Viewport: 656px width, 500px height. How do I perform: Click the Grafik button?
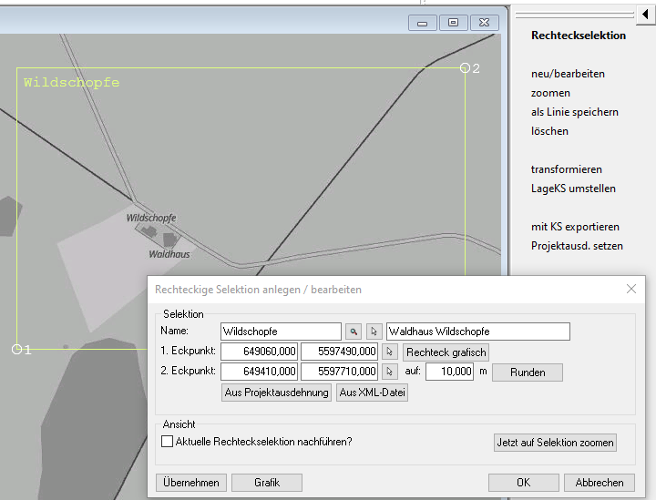pos(267,483)
